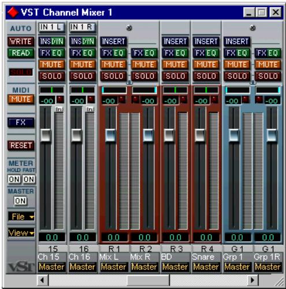Open the master FX panel

[x=21, y=122]
